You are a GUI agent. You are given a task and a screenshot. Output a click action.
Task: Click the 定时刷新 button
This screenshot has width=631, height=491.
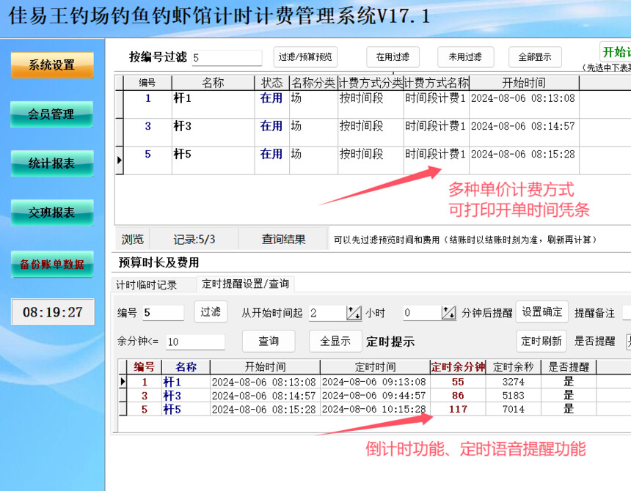[x=541, y=341]
